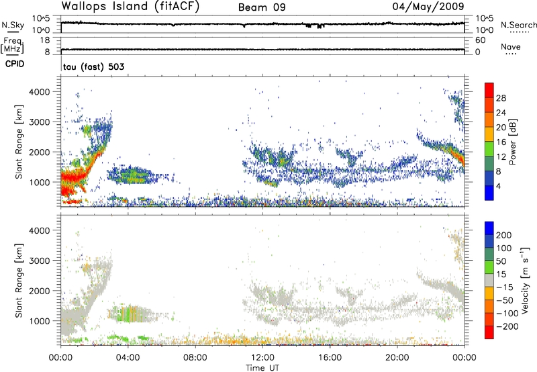Click the 'N.Sky' legend label
Screen dimensions: 537x372
(x=13, y=25)
